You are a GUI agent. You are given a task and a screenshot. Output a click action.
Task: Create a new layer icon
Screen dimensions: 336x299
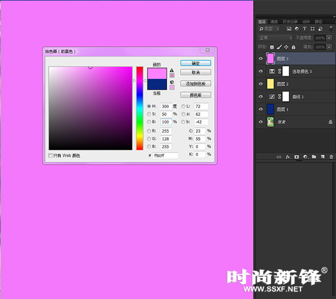(323, 157)
